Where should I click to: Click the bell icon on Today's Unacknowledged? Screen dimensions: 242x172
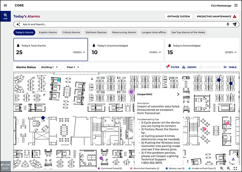point(94,45)
